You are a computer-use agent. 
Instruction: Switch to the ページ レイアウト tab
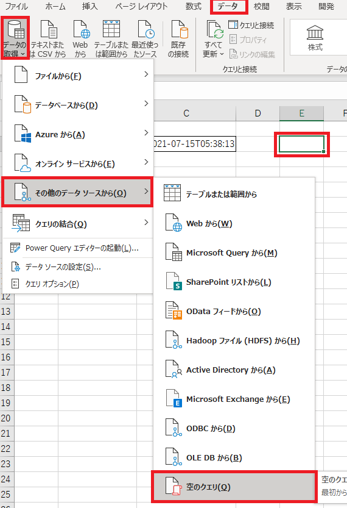tap(141, 6)
